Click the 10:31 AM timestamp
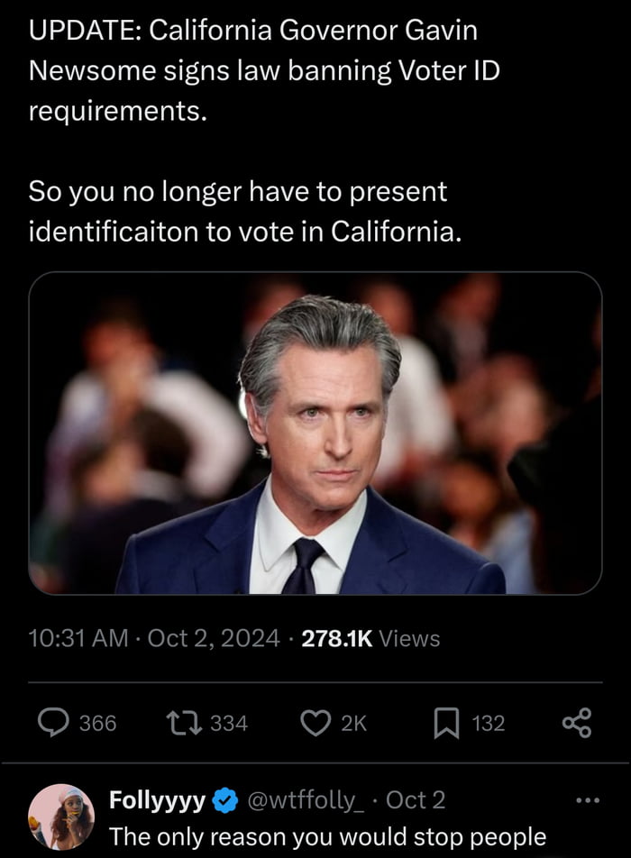 point(78,639)
